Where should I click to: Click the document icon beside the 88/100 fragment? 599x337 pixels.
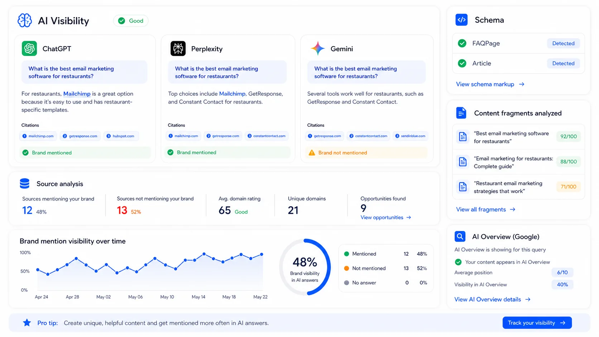pos(463,162)
